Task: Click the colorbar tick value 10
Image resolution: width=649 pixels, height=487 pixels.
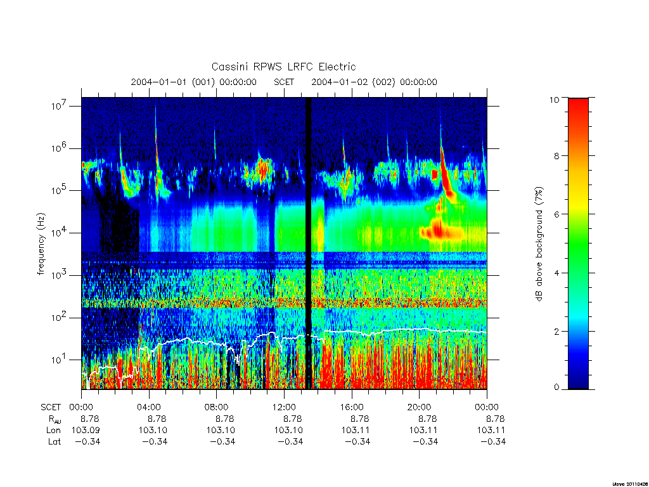Action: (x=554, y=100)
